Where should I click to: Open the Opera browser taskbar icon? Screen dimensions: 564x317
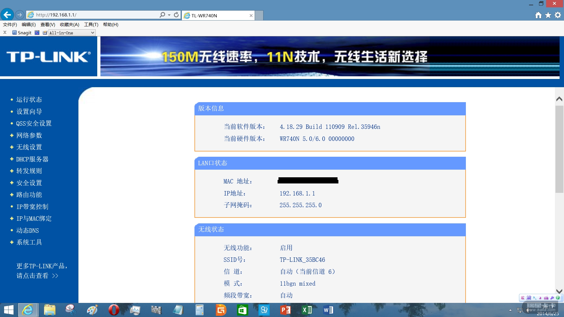(114, 310)
